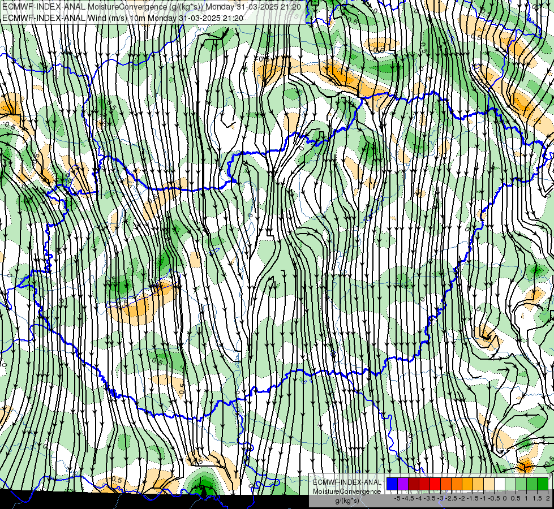
Task: Click the -5 legend tick label
Action: click(397, 498)
